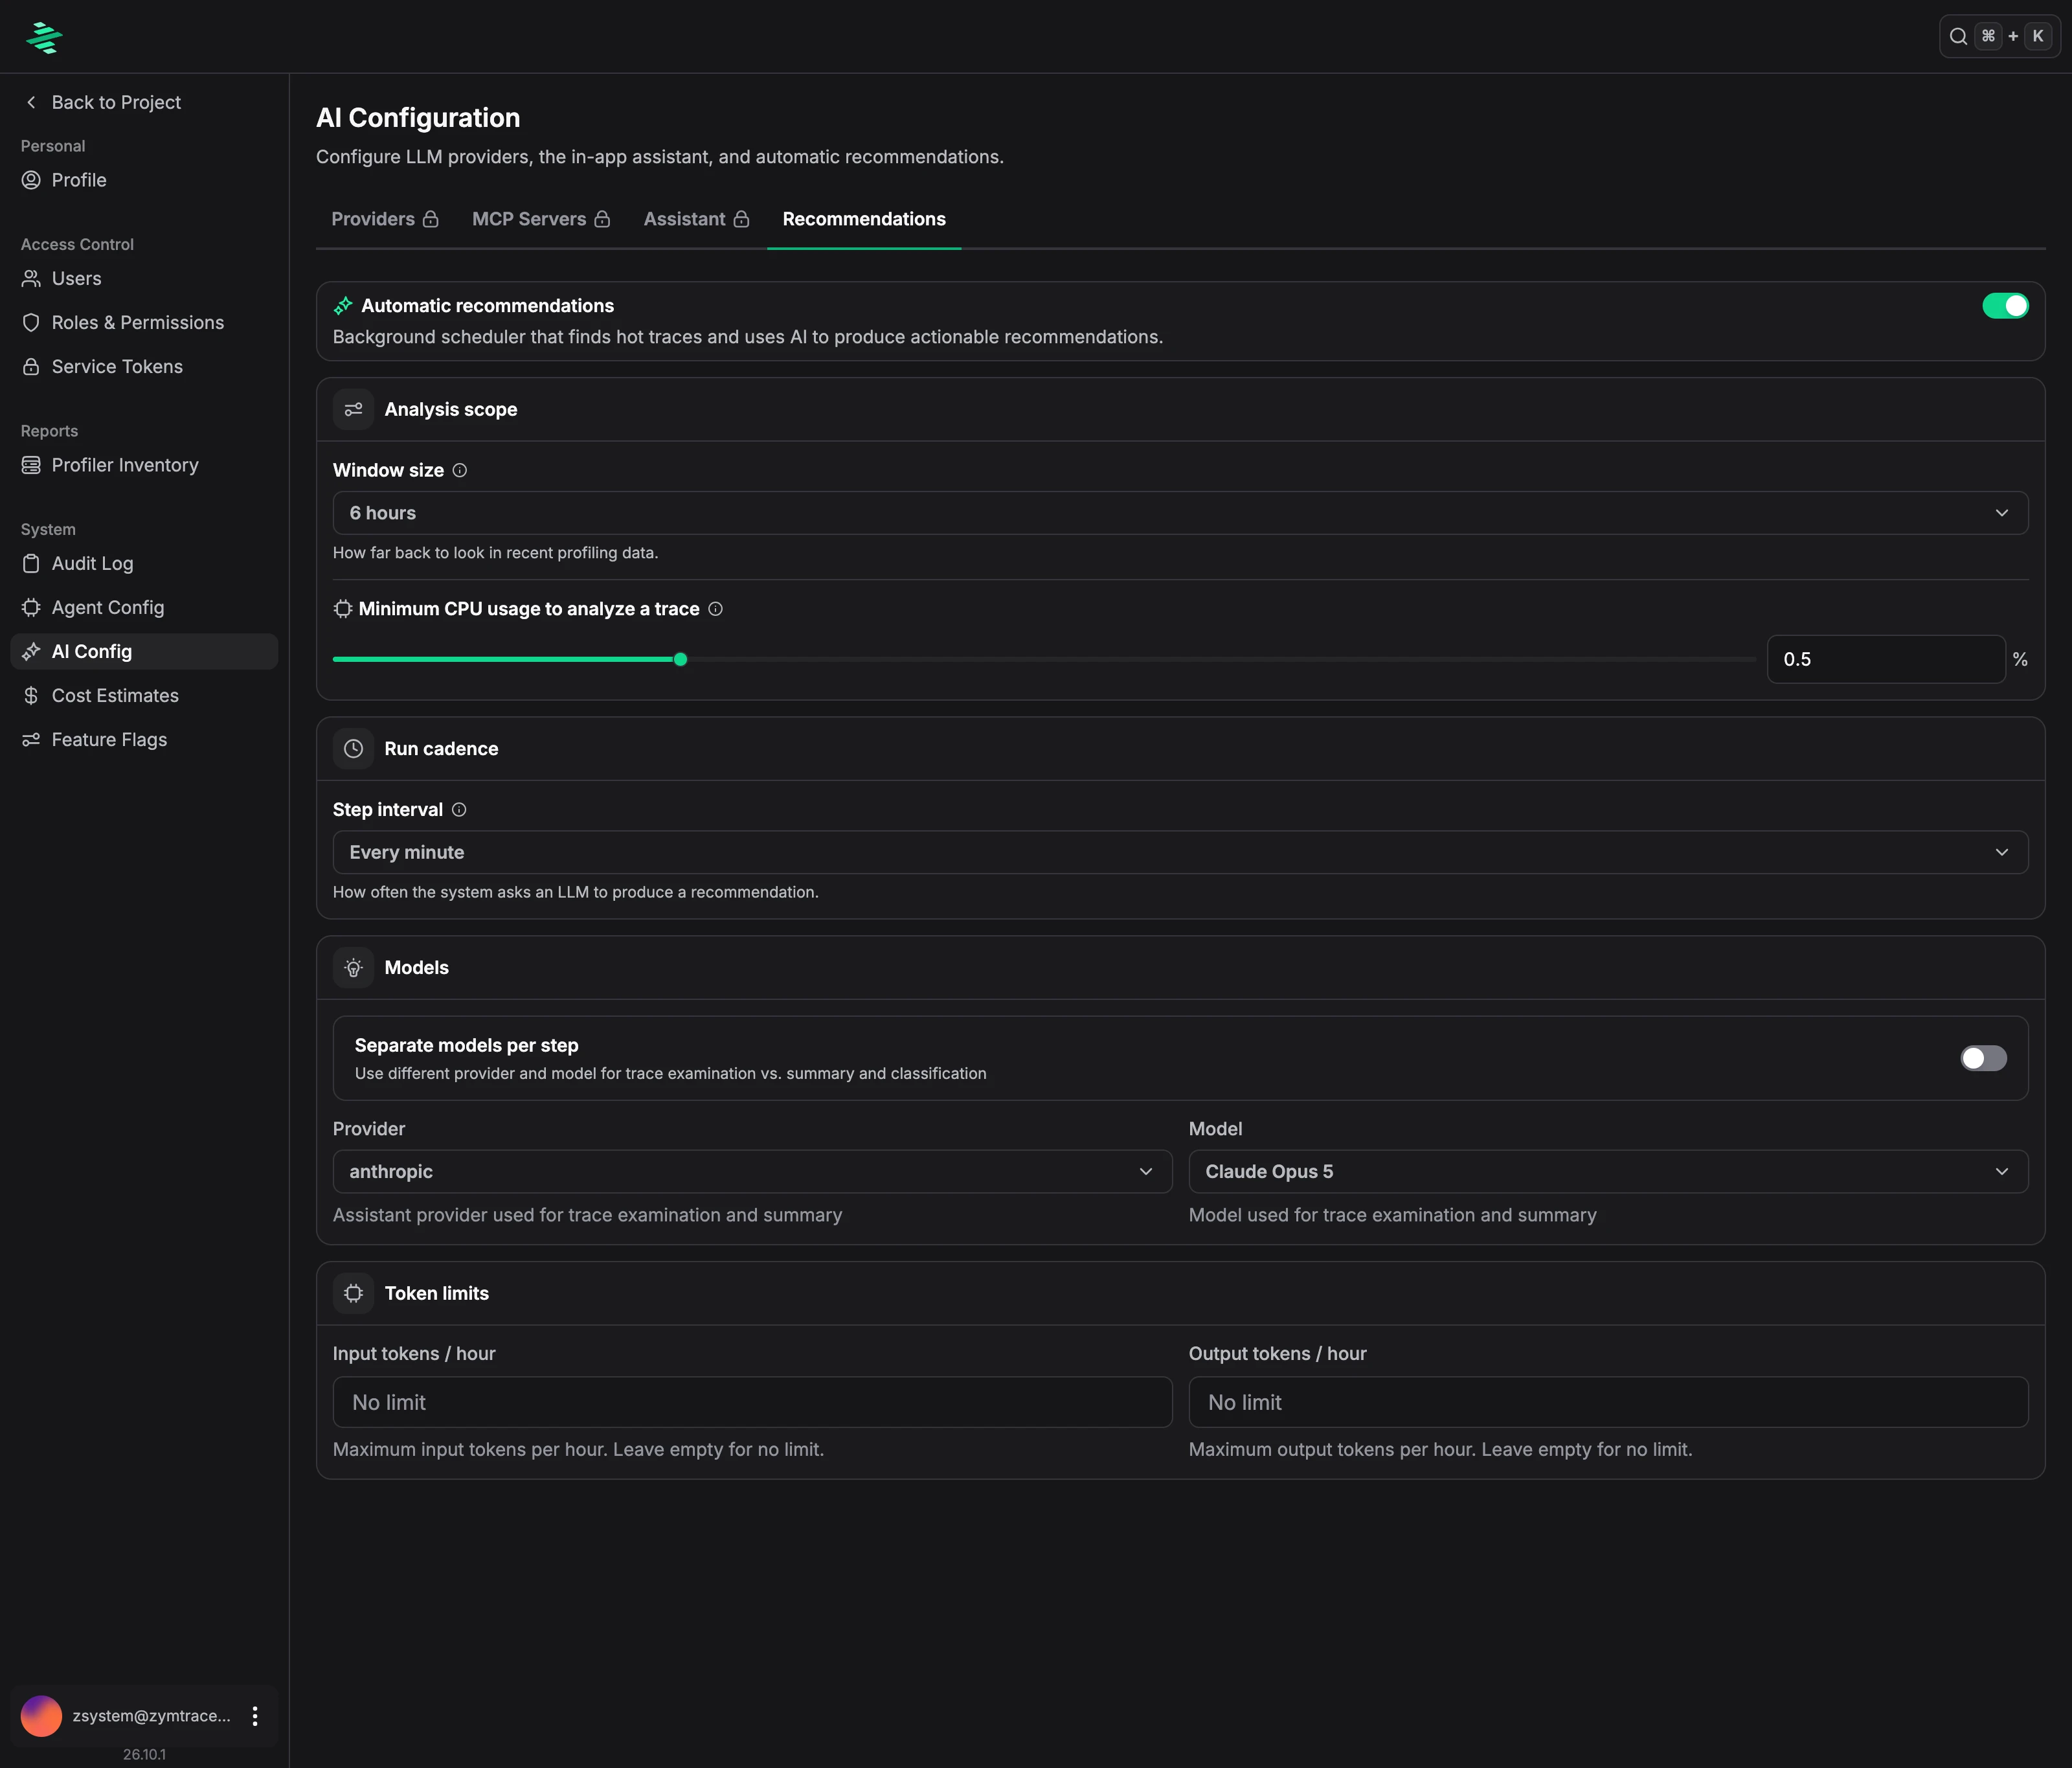Click the Output tokens / hour field
This screenshot has height=1768, width=2072.
coord(1608,1402)
